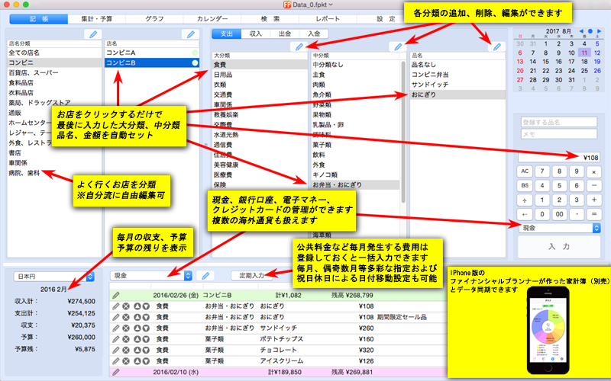Screen dimensions: 611x381
Task: Go to next month in calendar
Action: (x=599, y=31)
